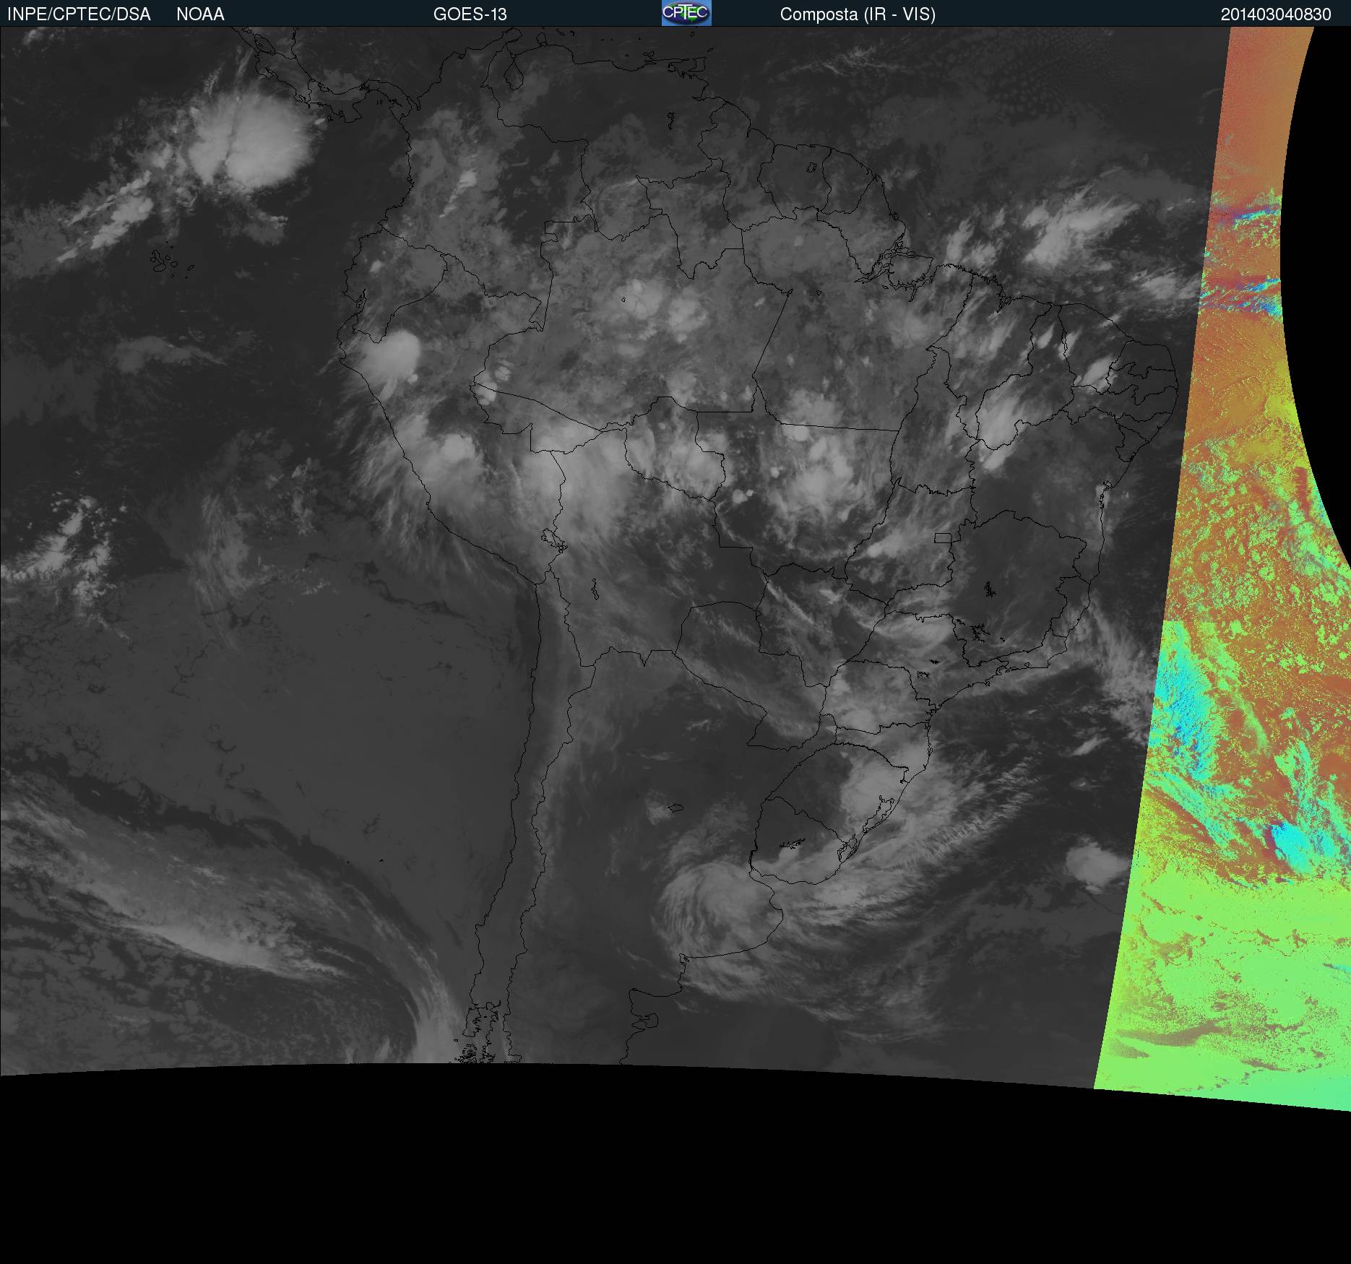Select the INPE/CPTEC/DSA header text
This screenshot has width=1351, height=1264.
click(79, 14)
